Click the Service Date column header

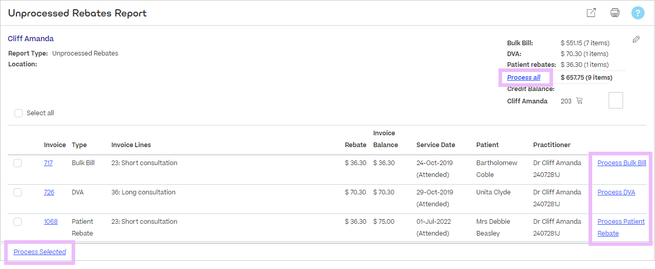click(x=436, y=145)
